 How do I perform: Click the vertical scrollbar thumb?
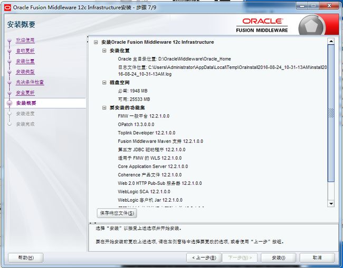(x=331, y=113)
